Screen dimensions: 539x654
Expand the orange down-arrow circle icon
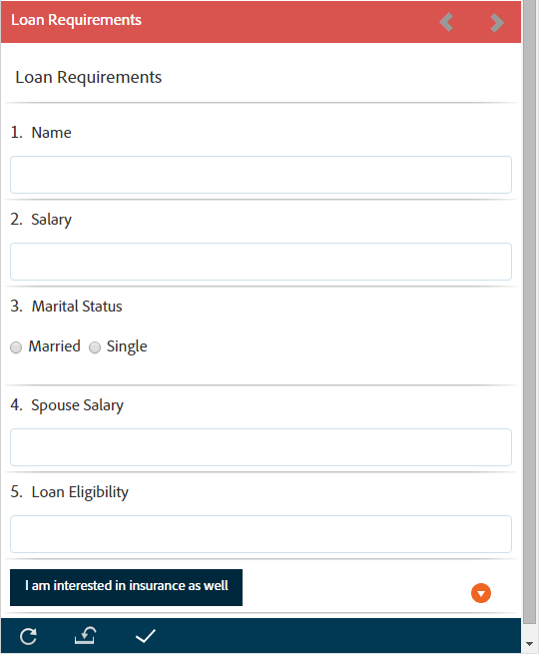coord(481,593)
